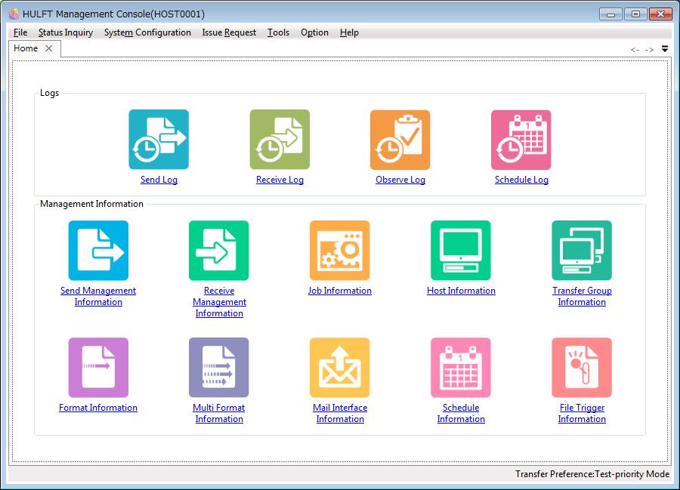
Task: Click the Receive Log link
Action: click(x=280, y=180)
